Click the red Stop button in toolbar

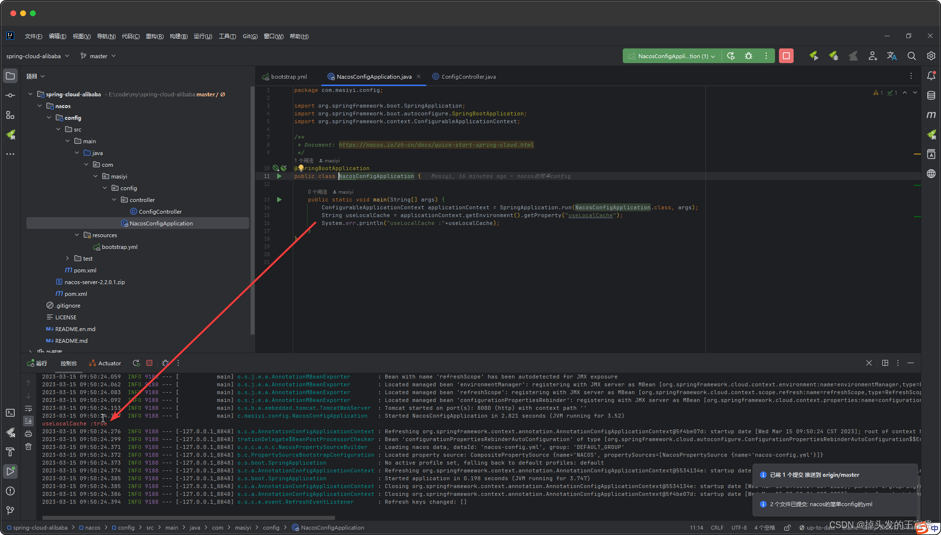[x=786, y=56]
